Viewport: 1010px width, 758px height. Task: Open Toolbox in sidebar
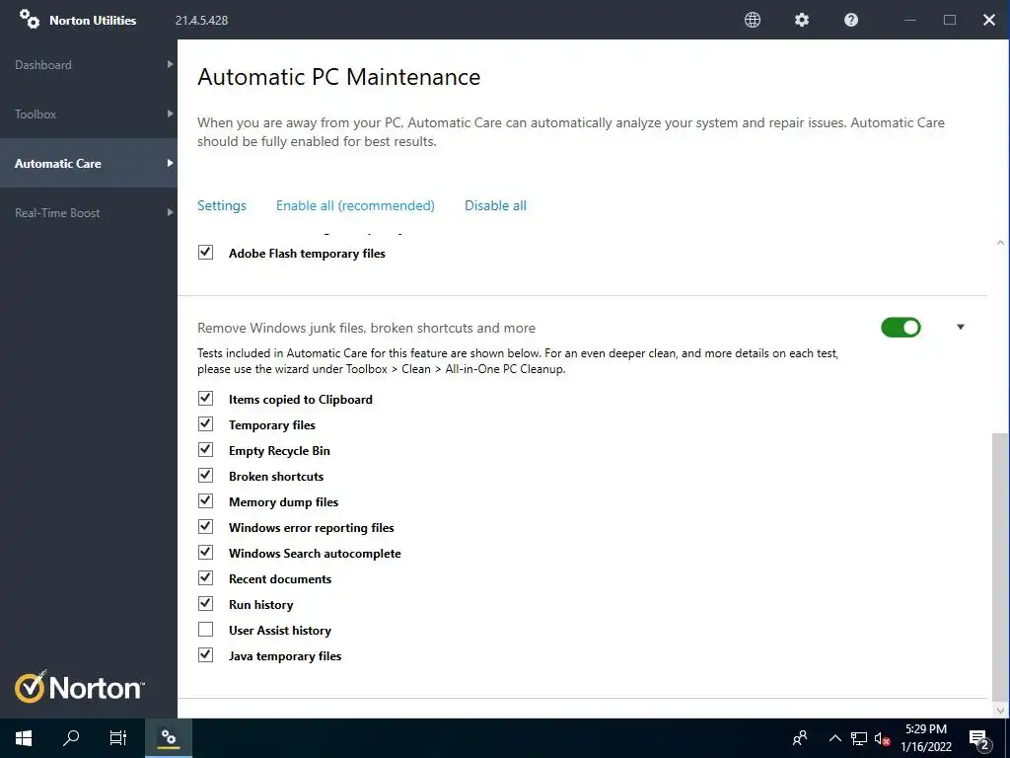coord(89,114)
